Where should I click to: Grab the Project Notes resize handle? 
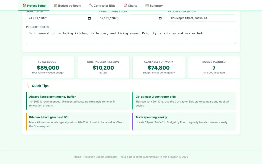coord(234,42)
